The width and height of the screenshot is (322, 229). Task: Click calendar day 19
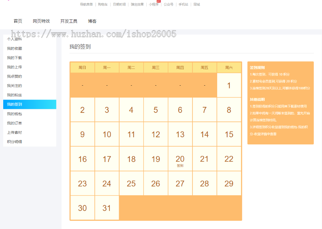[x=156, y=159]
